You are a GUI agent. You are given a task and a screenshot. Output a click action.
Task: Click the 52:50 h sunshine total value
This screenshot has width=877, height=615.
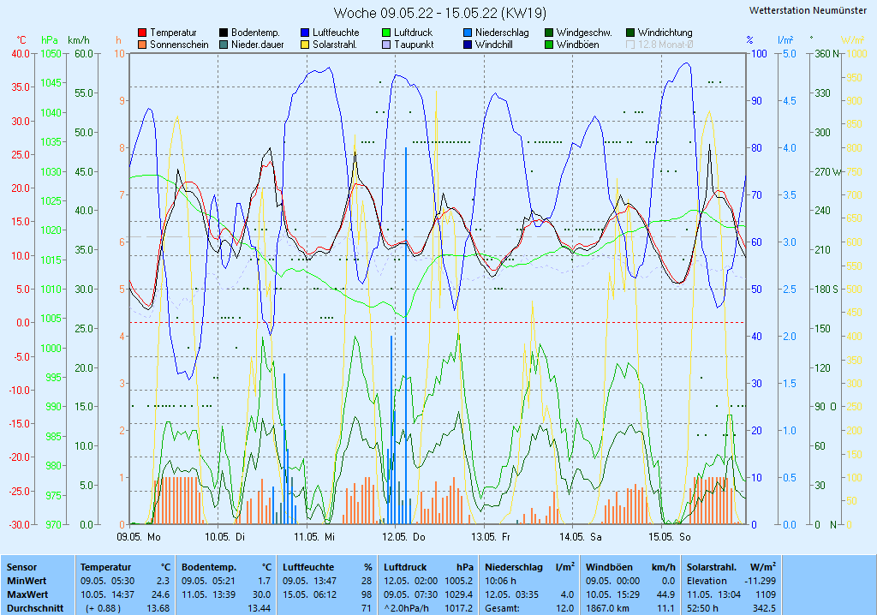point(702,608)
